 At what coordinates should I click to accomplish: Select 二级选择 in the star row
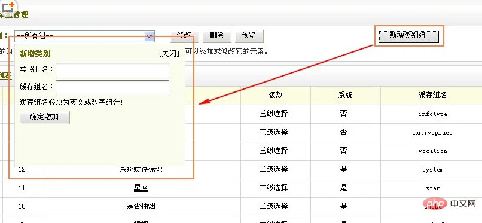273,187
